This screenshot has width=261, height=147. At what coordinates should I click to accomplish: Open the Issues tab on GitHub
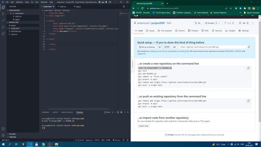pos(150,31)
